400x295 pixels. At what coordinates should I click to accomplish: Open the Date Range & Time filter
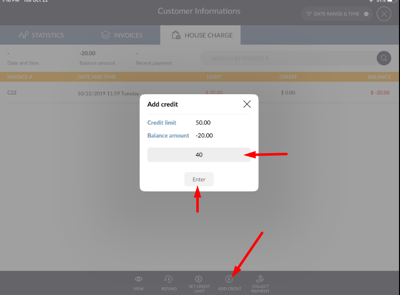pyautogui.click(x=333, y=14)
